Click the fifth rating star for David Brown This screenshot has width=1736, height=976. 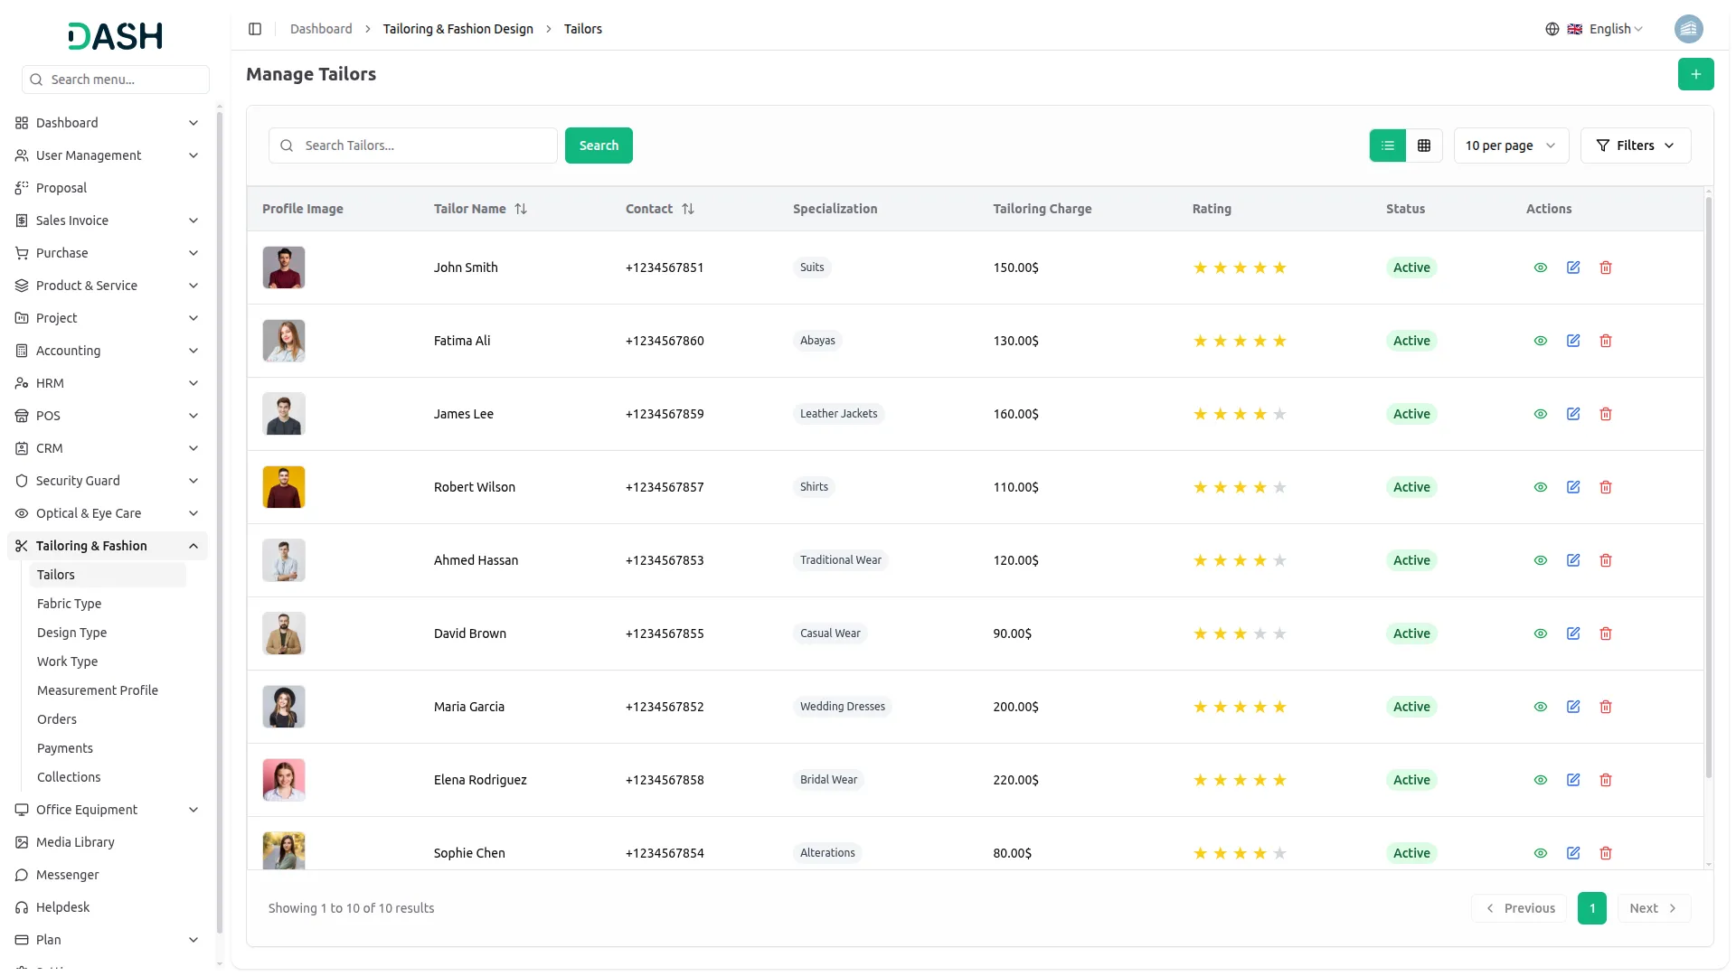[x=1279, y=633]
